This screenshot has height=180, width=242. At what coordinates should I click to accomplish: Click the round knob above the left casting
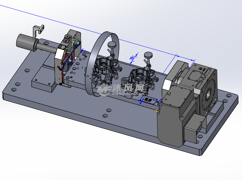(x=113, y=45)
